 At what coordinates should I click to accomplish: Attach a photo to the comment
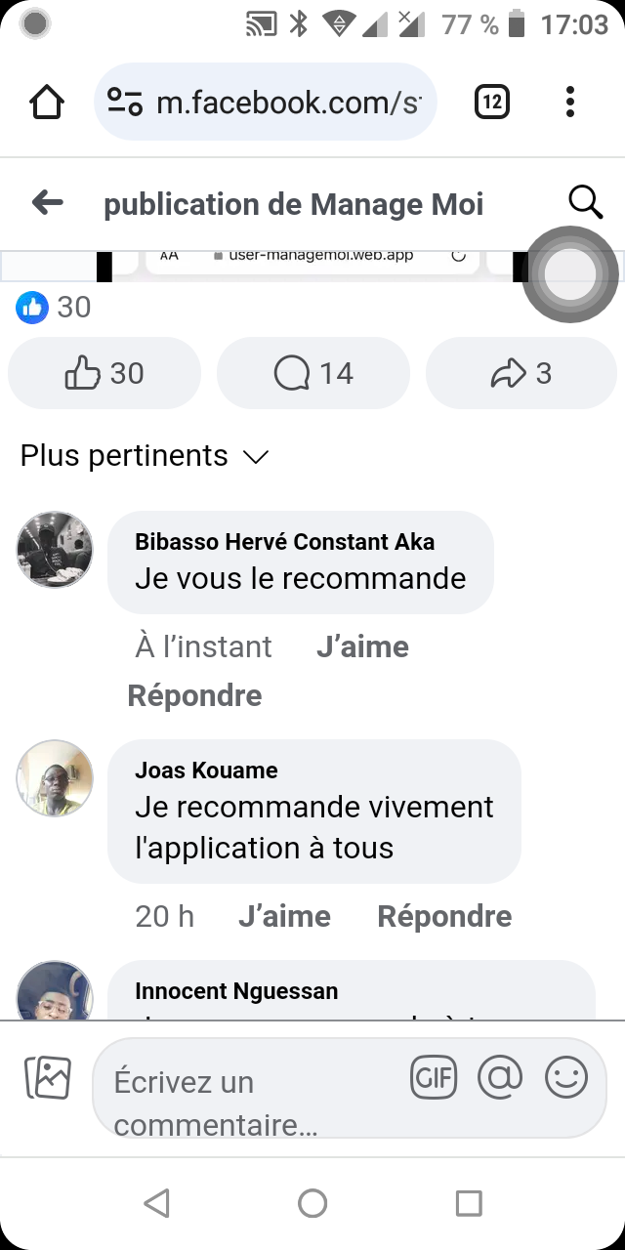[x=47, y=1077]
